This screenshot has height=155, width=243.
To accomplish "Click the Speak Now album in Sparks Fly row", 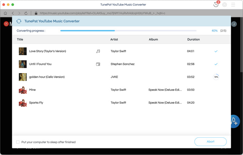I will pyautogui.click(x=165, y=103).
